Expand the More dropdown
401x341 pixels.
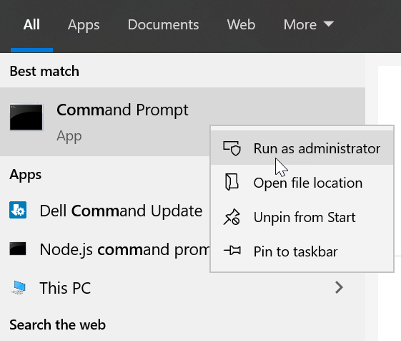tap(309, 24)
